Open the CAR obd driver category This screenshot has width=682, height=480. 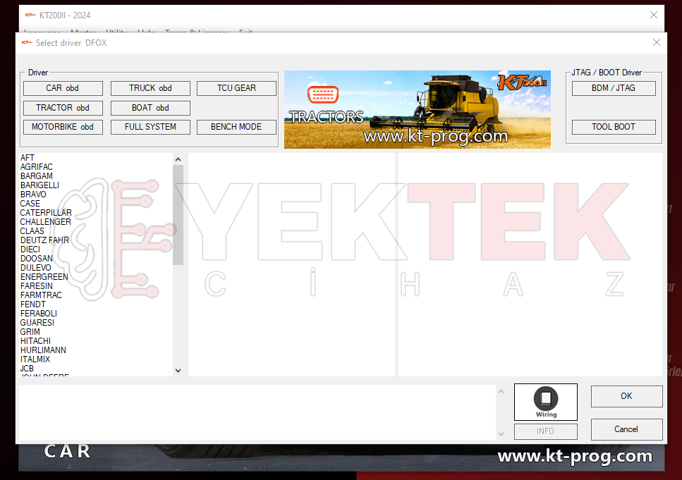63,88
